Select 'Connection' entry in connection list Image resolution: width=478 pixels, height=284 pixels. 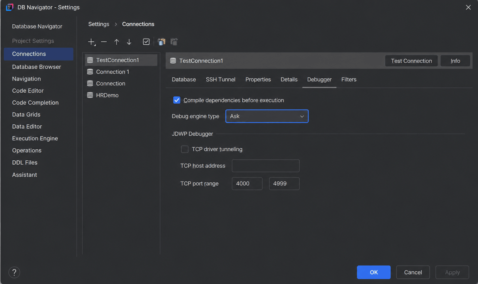121,83
